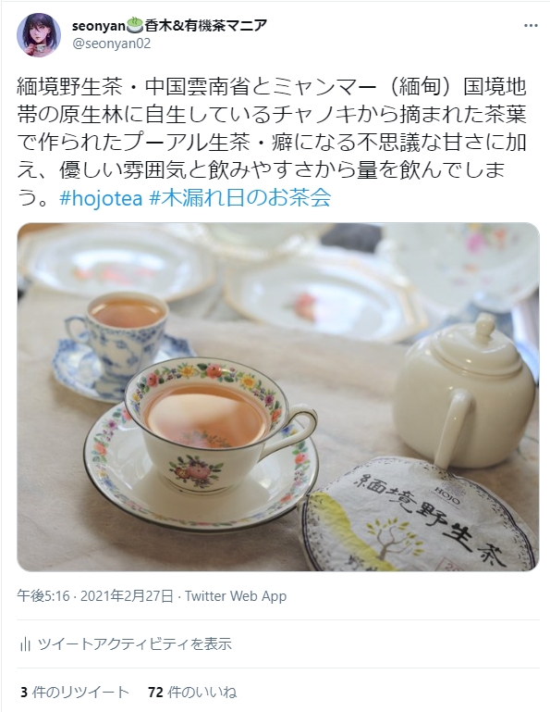This screenshot has height=712, width=550.
Task: View the 72 件のいいね list
Action: (192, 692)
